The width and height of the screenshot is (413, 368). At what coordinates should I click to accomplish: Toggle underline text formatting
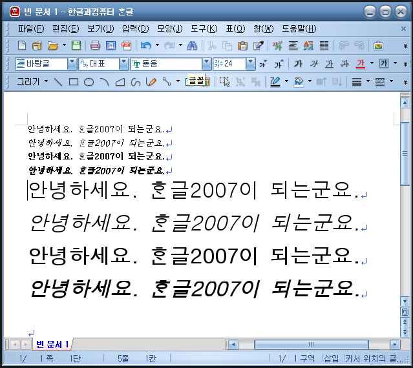pyautogui.click(x=329, y=63)
